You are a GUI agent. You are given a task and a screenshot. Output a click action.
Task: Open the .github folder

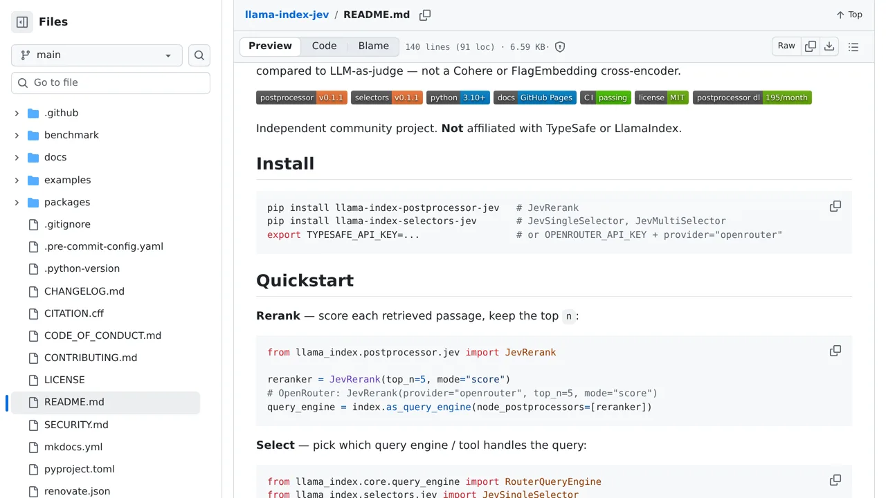[x=61, y=113]
